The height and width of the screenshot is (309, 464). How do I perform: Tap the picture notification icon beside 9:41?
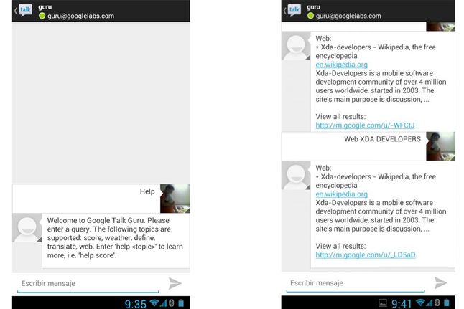coord(383,303)
